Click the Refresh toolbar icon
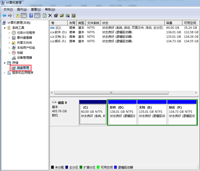Viewport: 200px width, 171px height. 44,15
